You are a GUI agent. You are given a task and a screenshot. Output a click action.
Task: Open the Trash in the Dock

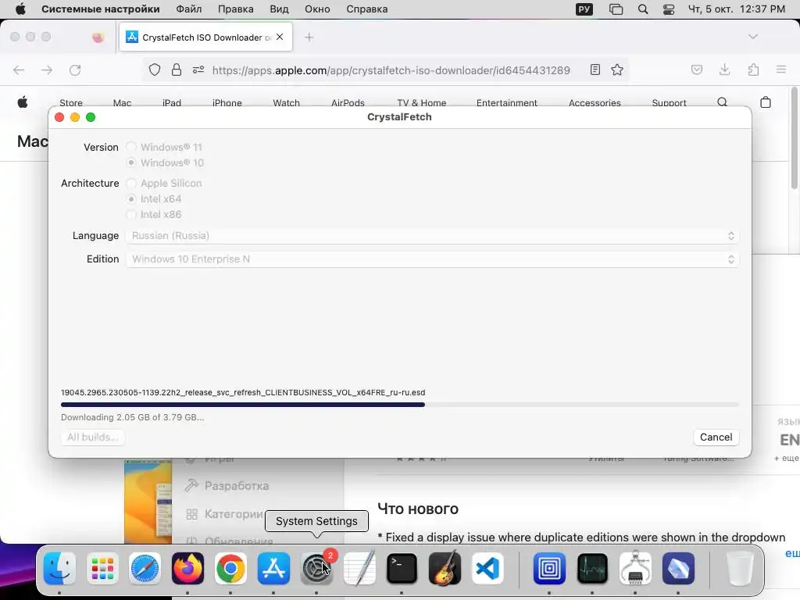coord(739,568)
